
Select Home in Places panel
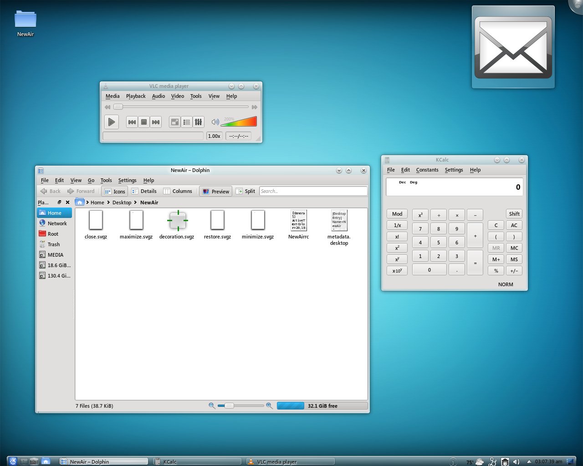[55, 213]
